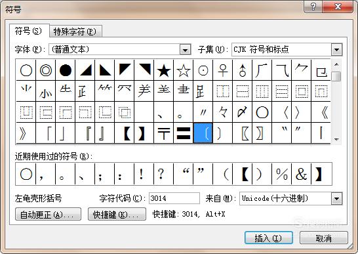This screenshot has height=254, width=358.
Task: Select the double circle (bullseye) symbol
Action: tap(46, 70)
